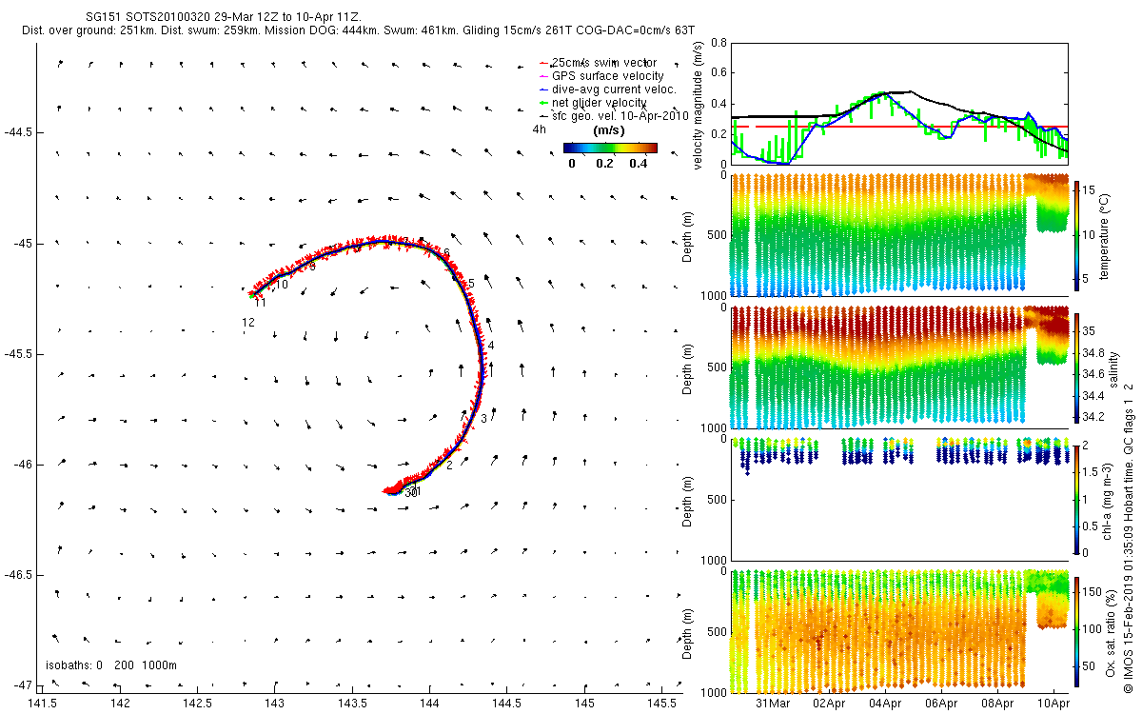The width and height of the screenshot is (1142, 714).
Task: Click the "15" tick on the temperature colorbar
Action: (1091, 188)
